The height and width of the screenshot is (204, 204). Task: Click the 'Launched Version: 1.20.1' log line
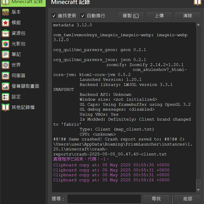pyautogui.click(x=110, y=79)
